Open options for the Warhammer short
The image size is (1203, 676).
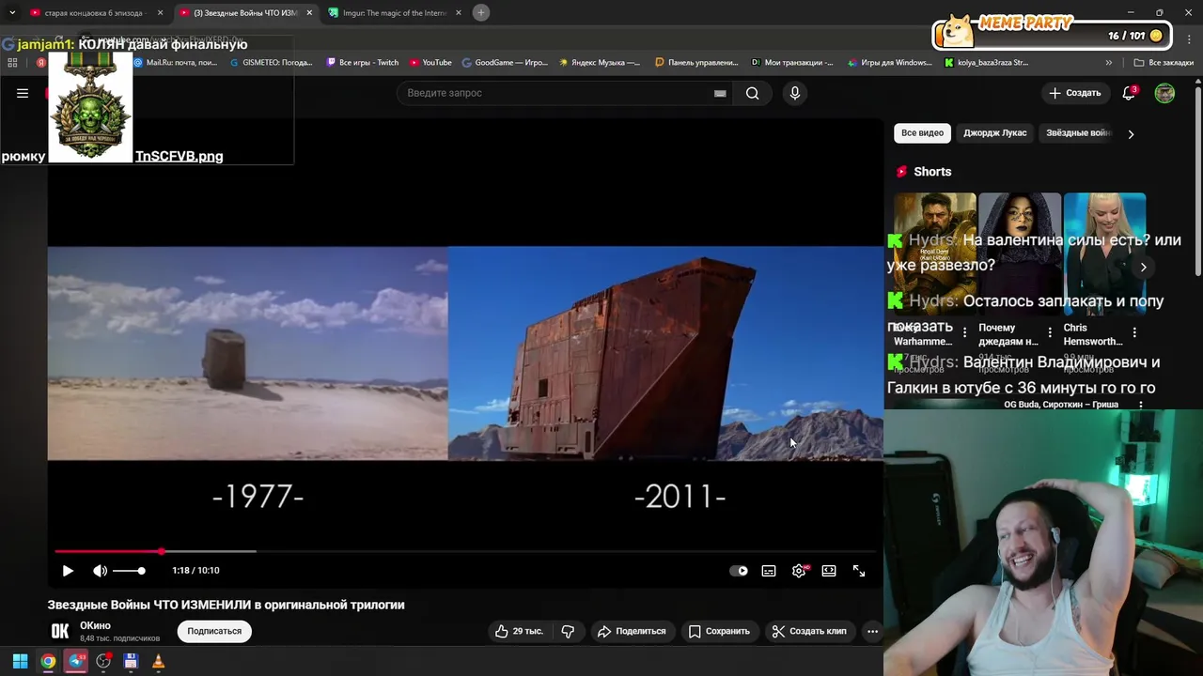[964, 332]
